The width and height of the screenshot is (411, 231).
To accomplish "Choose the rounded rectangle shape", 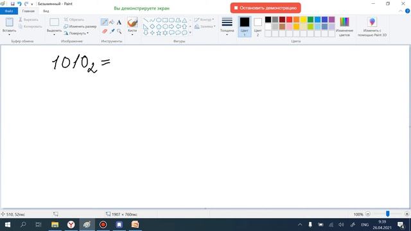I will (x=171, y=20).
